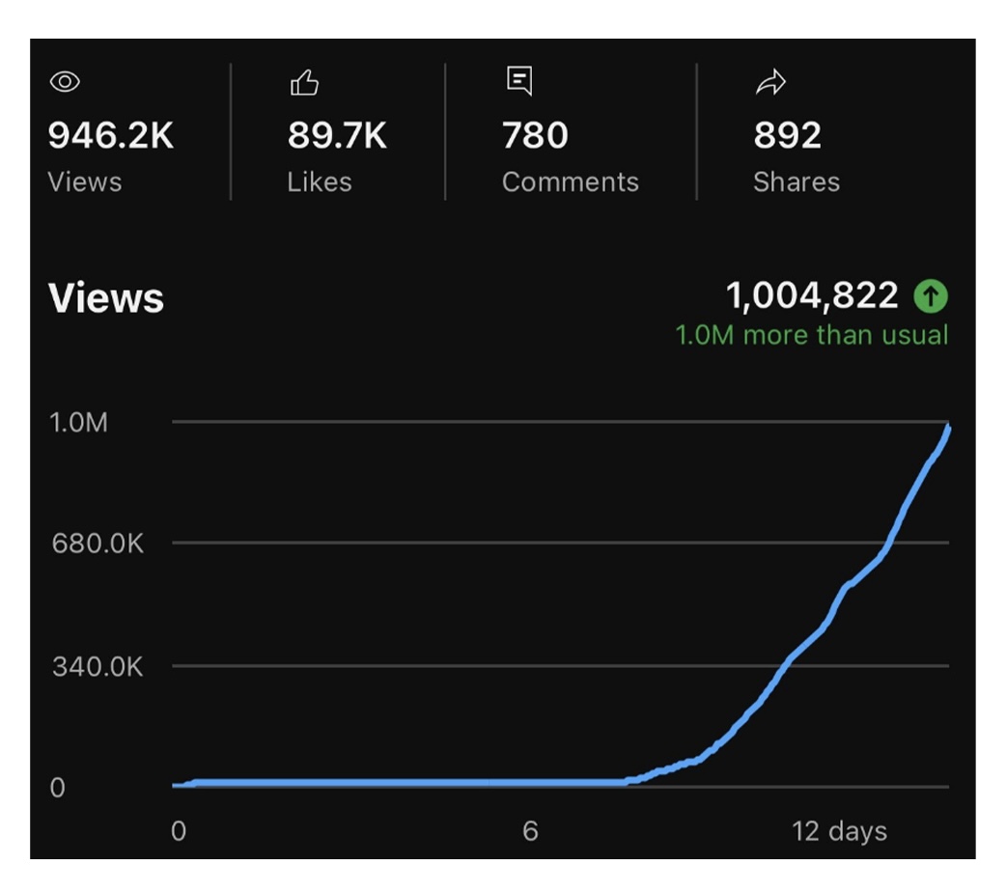Click the share arrow icon
The width and height of the screenshot is (1007, 893).
pos(769,84)
